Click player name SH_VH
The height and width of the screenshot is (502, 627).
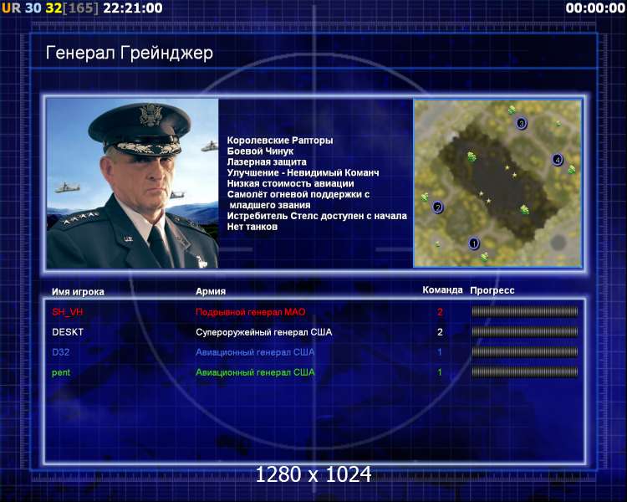pos(67,312)
